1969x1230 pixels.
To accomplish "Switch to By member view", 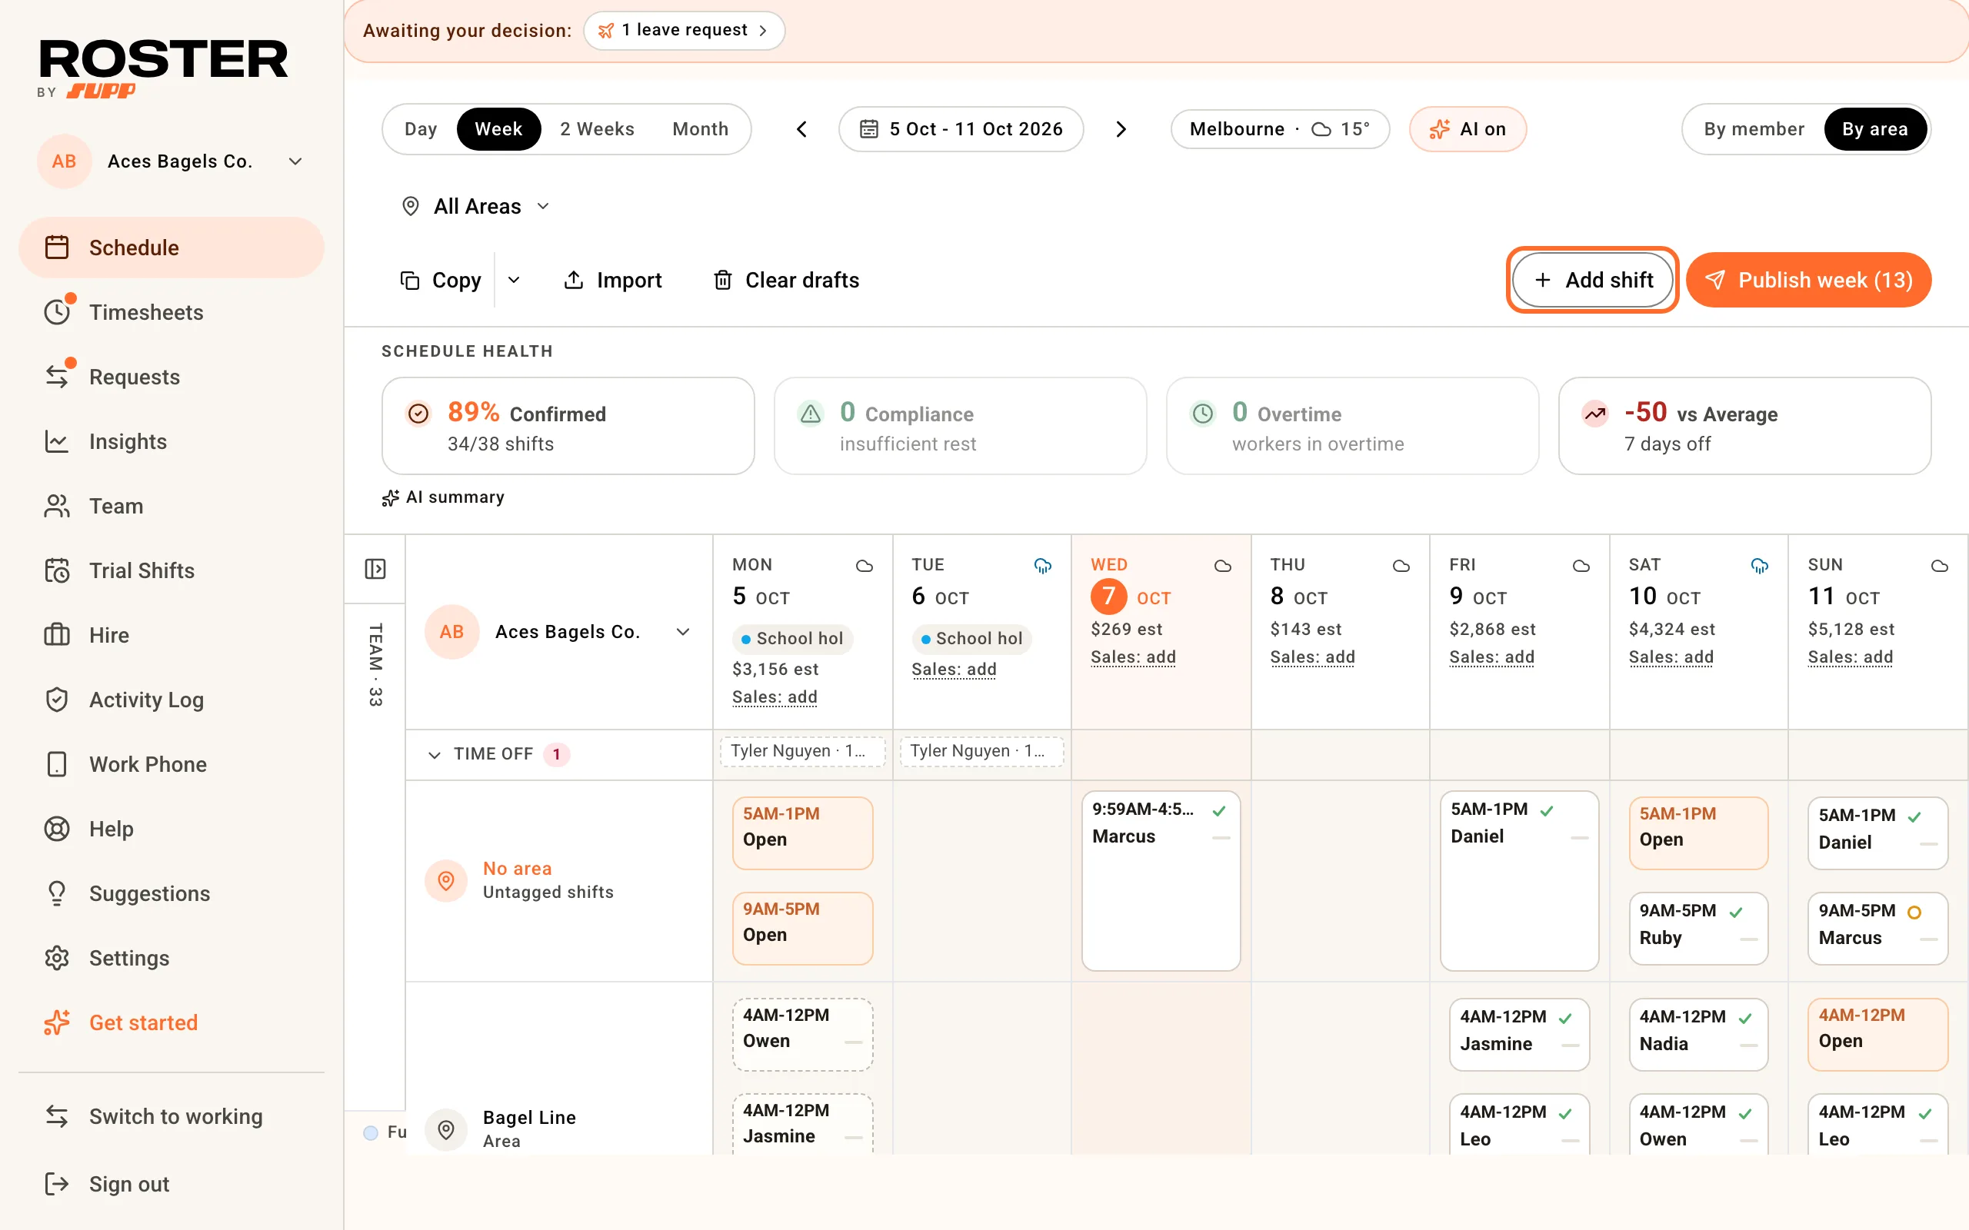I will pyautogui.click(x=1754, y=129).
